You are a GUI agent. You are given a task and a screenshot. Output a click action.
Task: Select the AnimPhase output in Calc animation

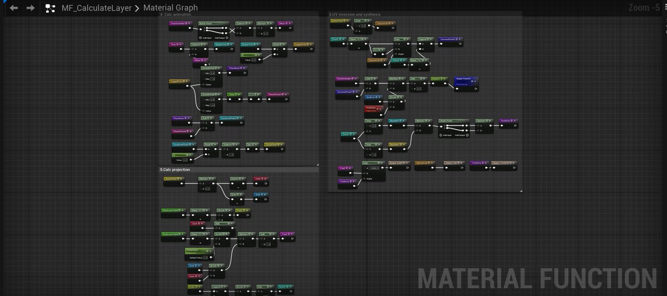(x=274, y=147)
